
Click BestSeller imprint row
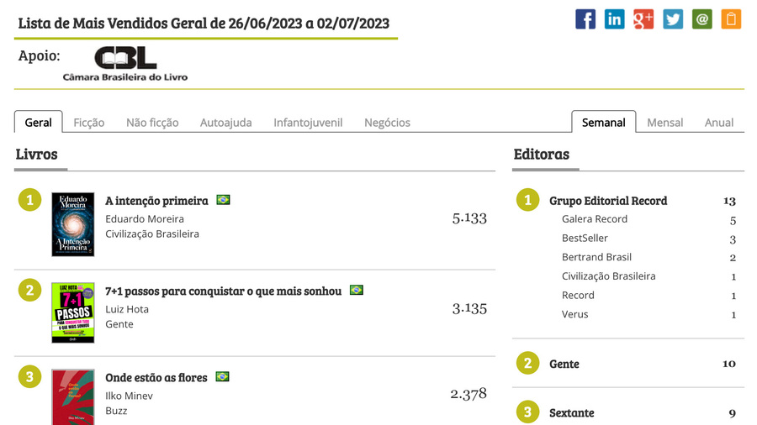click(648, 238)
